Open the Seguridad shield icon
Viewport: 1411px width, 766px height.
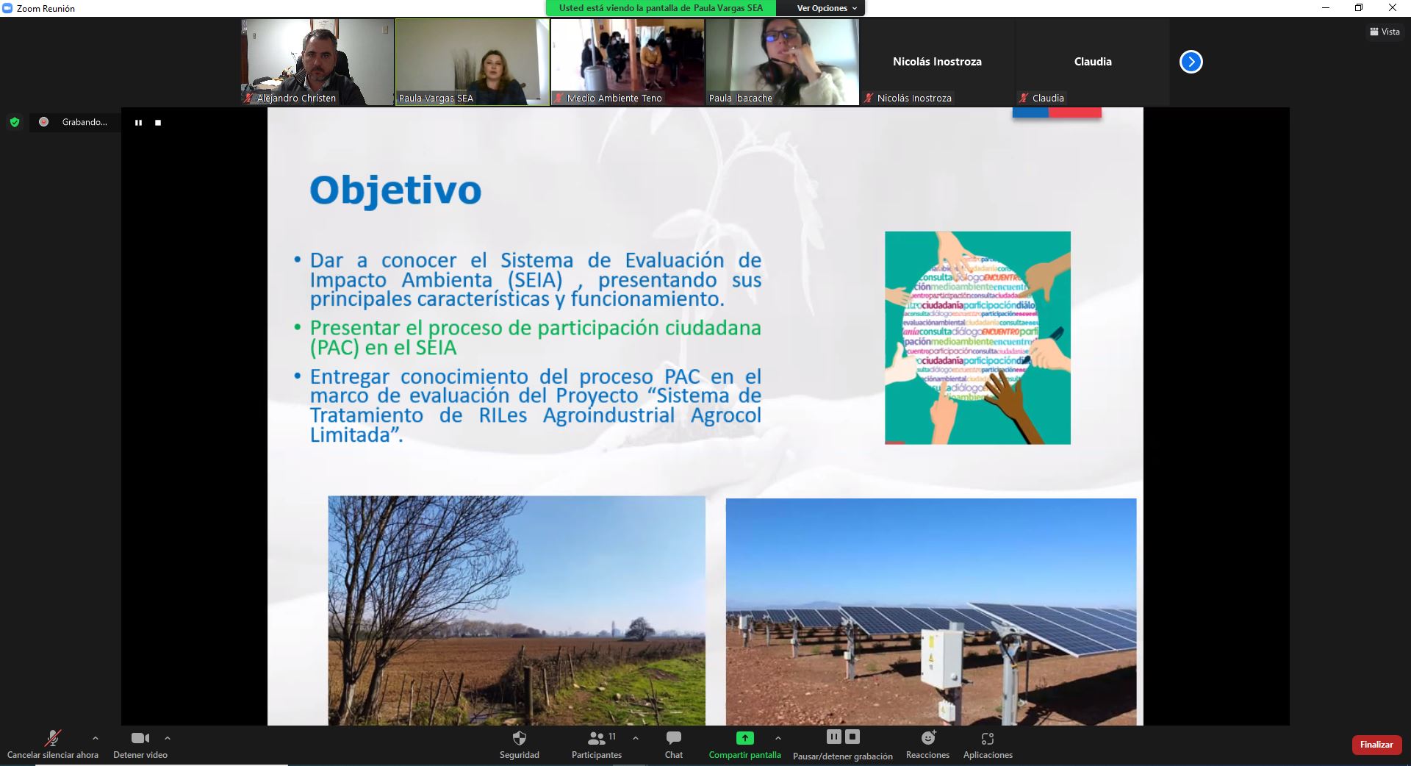[519, 739]
